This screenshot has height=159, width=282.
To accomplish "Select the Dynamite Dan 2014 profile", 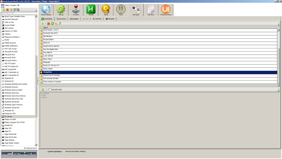I will (159, 33).
